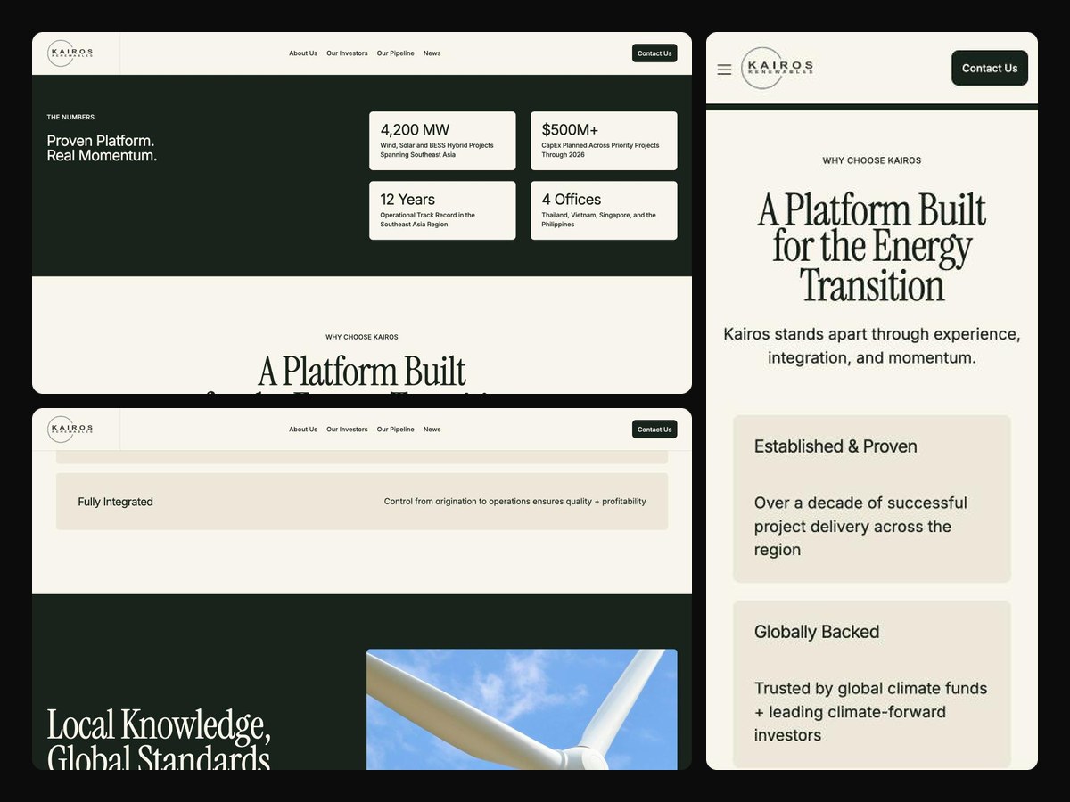
Task: Select the 12 Years stat card
Action: [442, 210]
